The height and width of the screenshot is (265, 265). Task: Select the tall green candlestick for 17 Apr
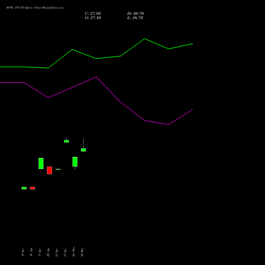click(x=41, y=163)
